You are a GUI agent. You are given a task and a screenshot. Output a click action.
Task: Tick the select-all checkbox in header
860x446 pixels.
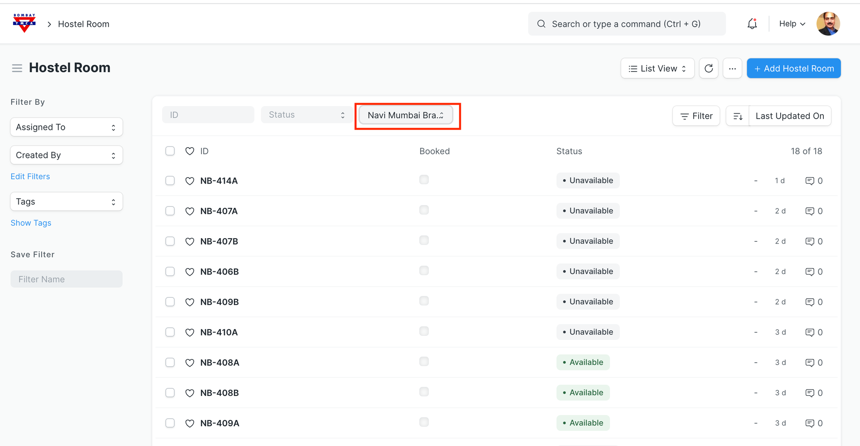pyautogui.click(x=170, y=151)
